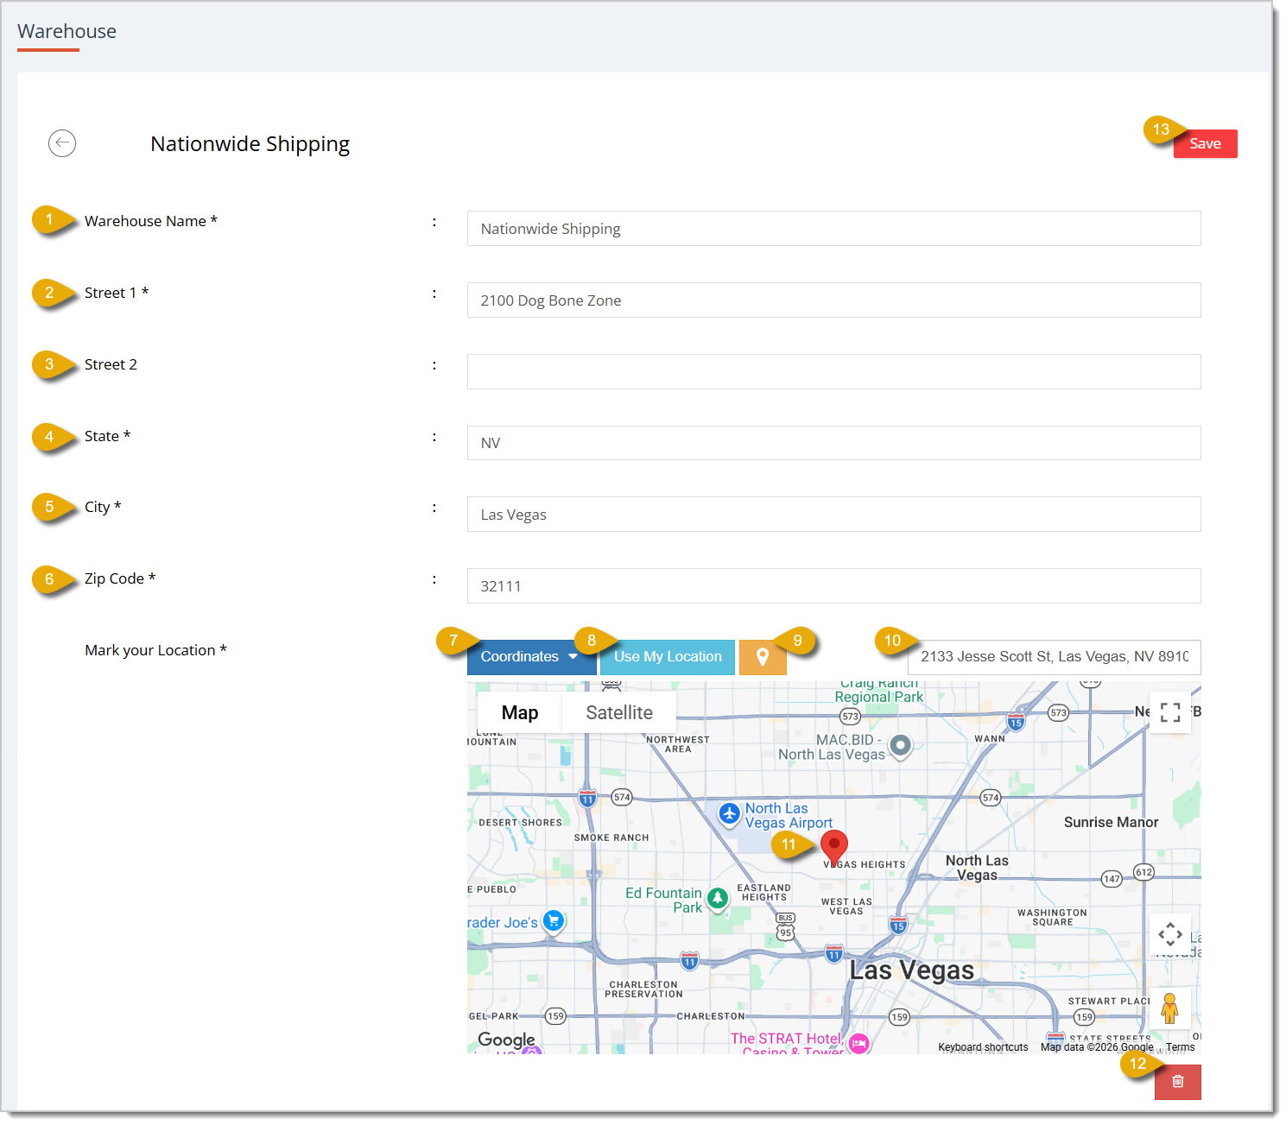Click the orange map pin button
This screenshot has width=1286, height=1125.
coord(763,657)
